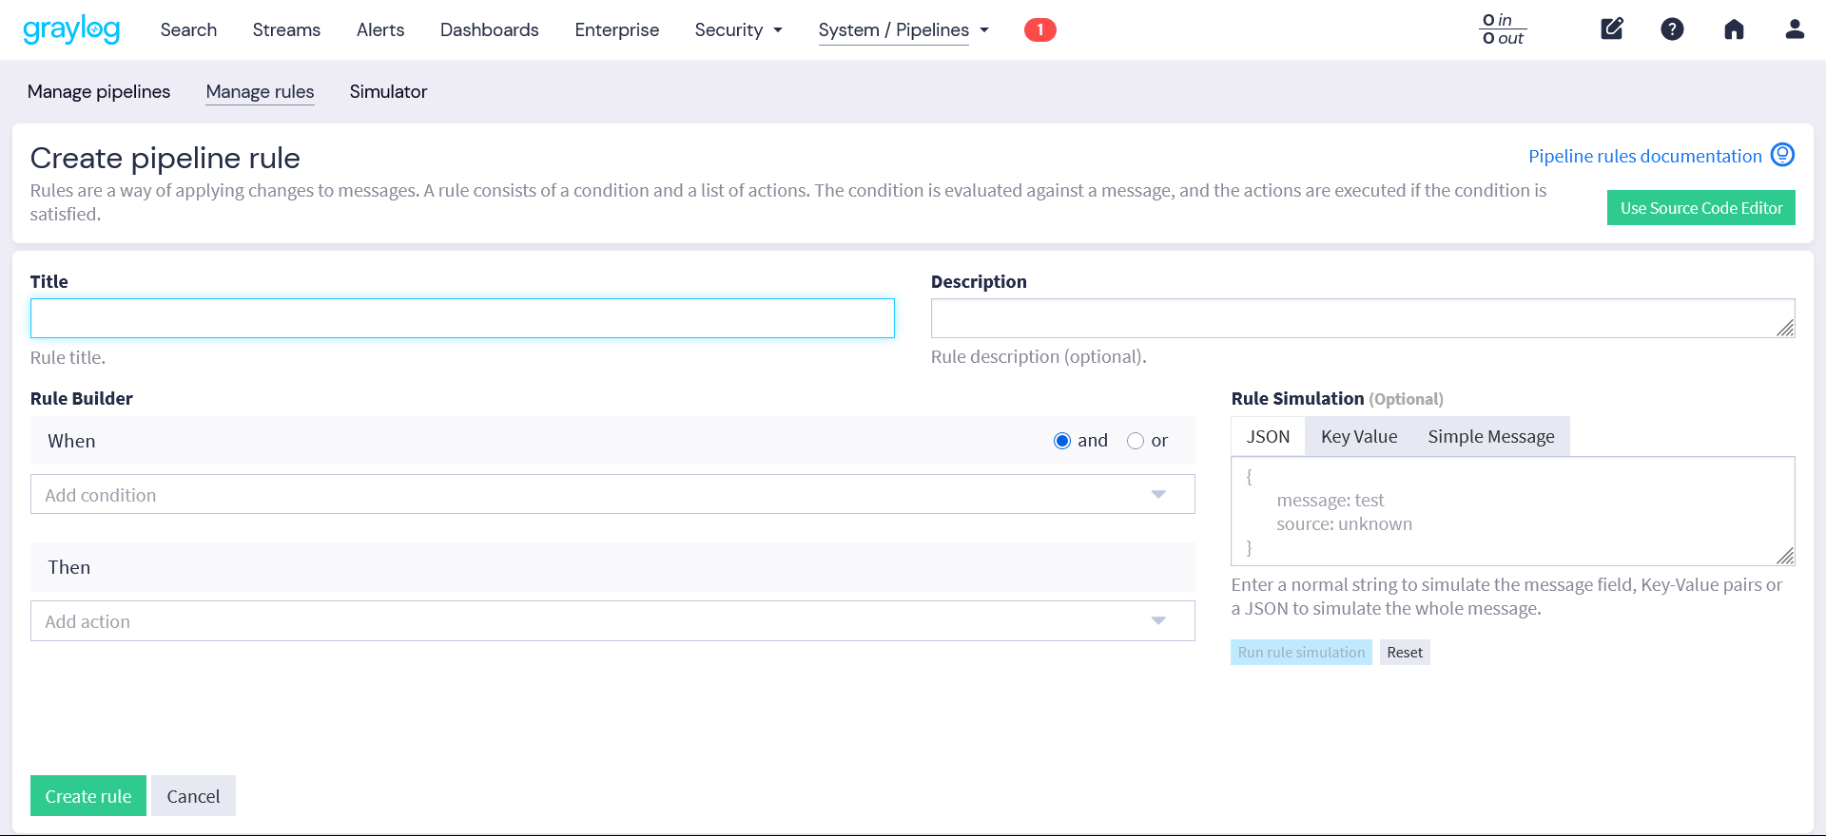Screen dimensions: 1826x836
Task: Click the Use Source Code Editor button
Action: coord(1700,208)
